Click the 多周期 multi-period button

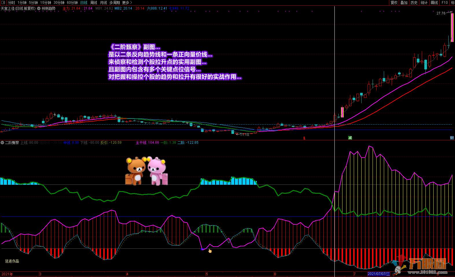pos(115,3)
